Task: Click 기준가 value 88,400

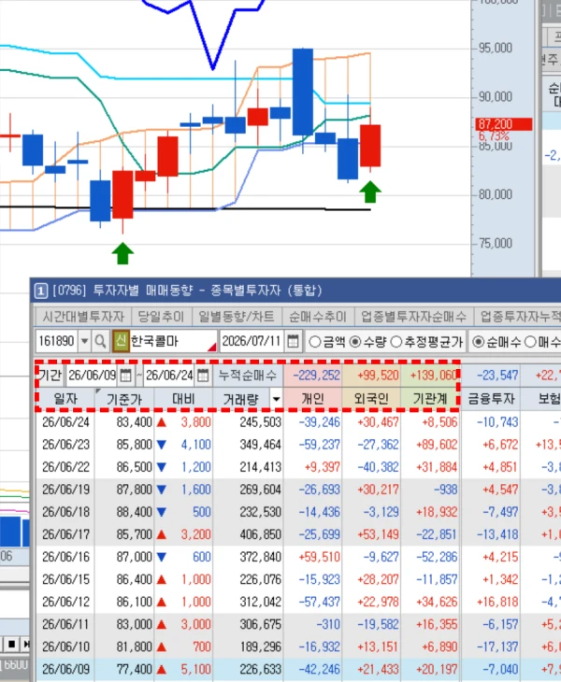Action: pos(134,512)
